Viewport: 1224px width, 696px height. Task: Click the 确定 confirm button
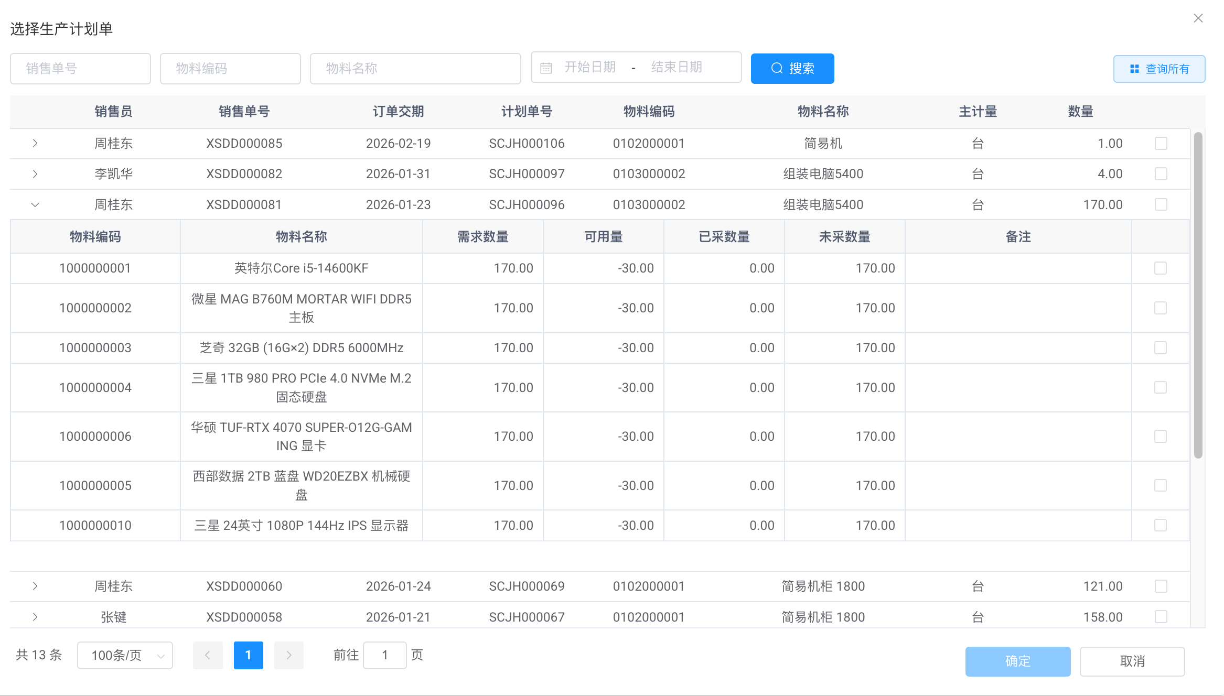1017,661
